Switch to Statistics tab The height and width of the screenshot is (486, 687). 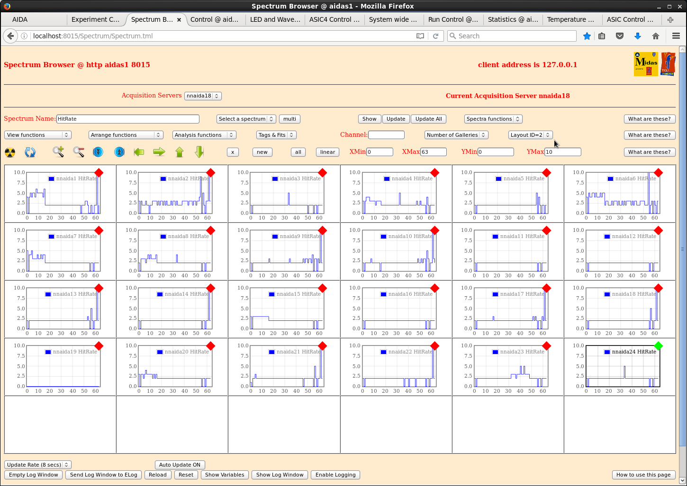513,19
